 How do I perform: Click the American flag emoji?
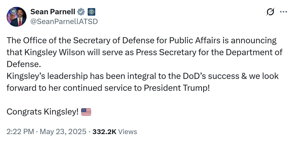point(86,112)
